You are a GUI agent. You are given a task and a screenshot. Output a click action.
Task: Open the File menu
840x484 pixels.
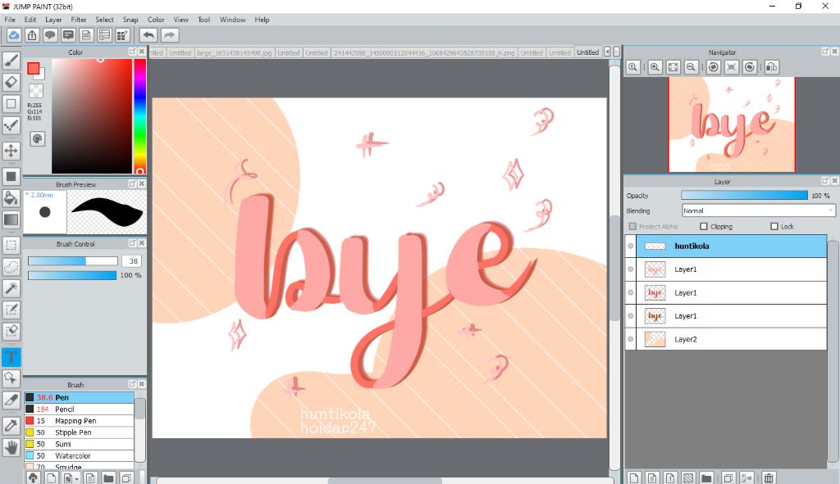10,20
